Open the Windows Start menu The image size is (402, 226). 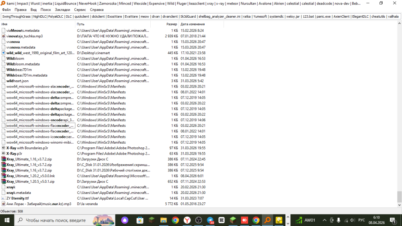pyautogui.click(x=7, y=220)
